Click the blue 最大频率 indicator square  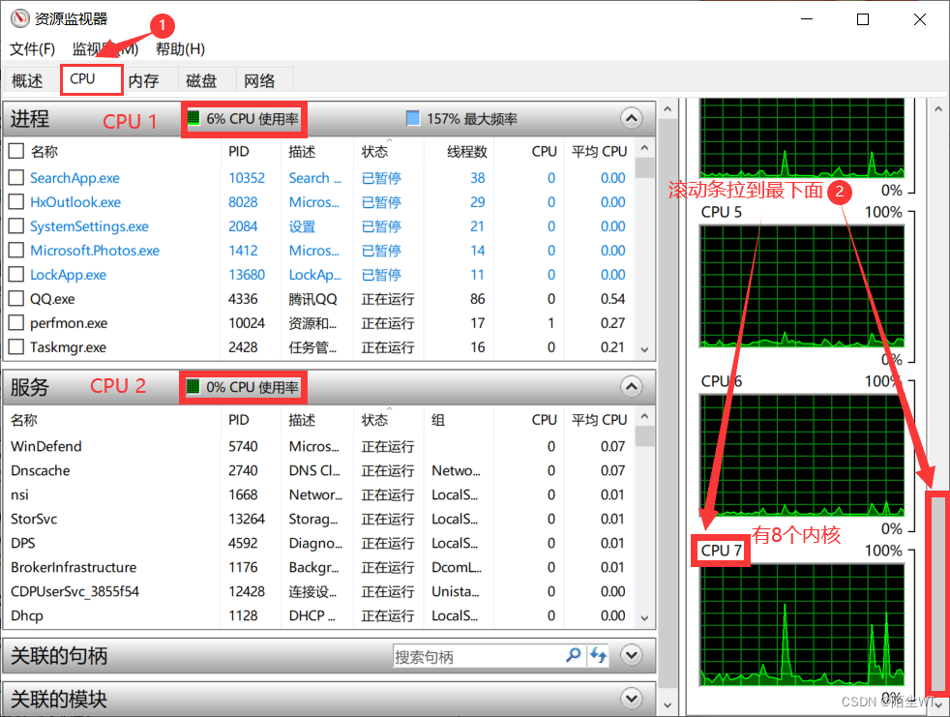(x=412, y=118)
